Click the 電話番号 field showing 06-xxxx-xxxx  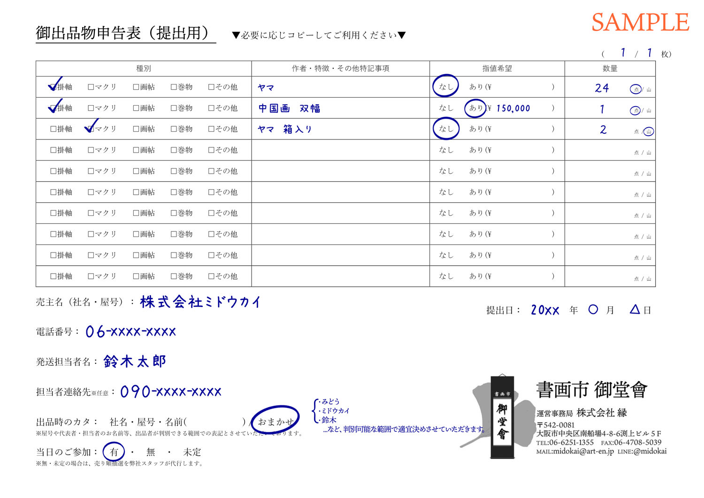coord(130,332)
